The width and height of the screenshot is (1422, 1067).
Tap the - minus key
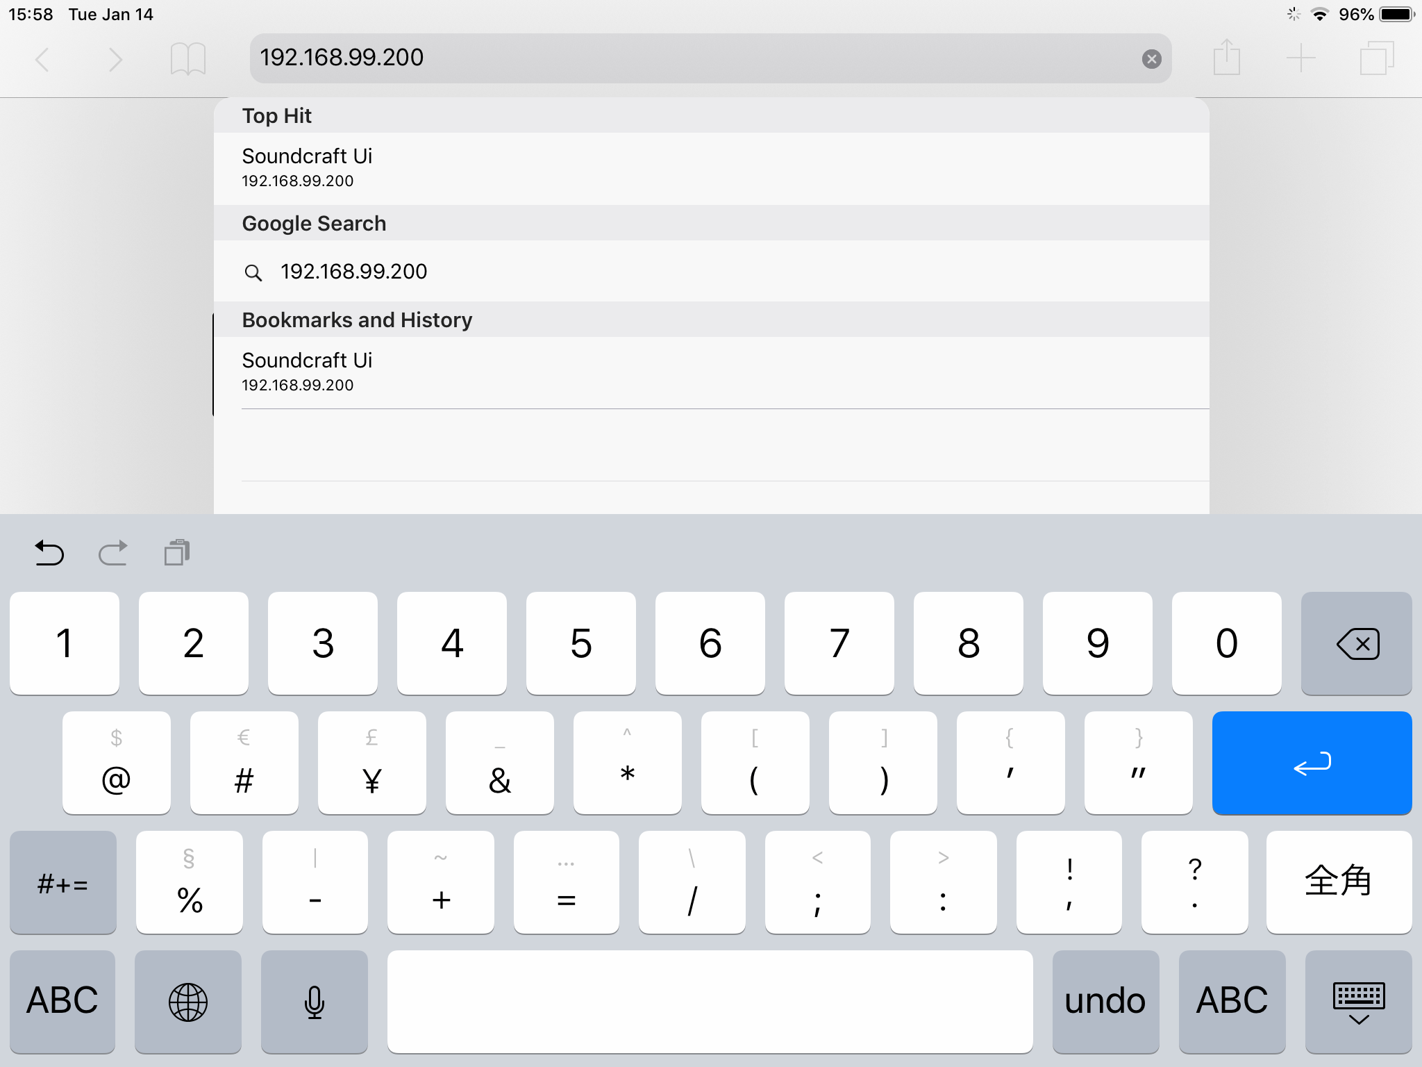pyautogui.click(x=315, y=882)
